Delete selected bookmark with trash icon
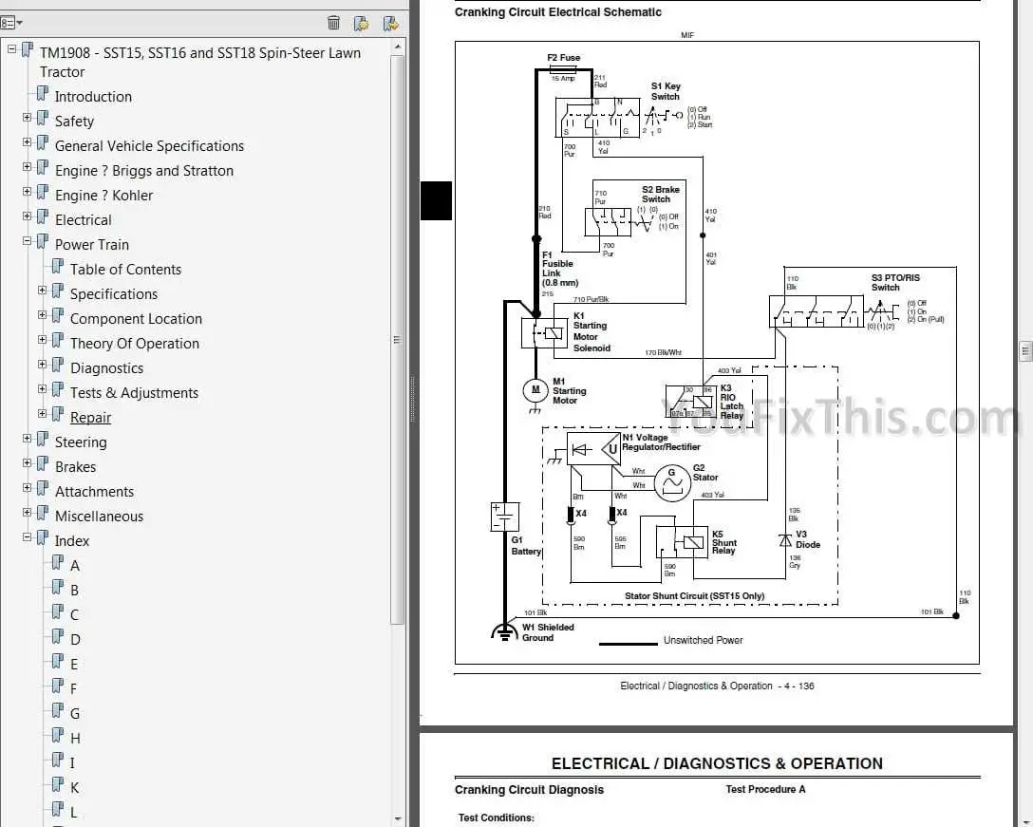1033x827 pixels. (333, 23)
